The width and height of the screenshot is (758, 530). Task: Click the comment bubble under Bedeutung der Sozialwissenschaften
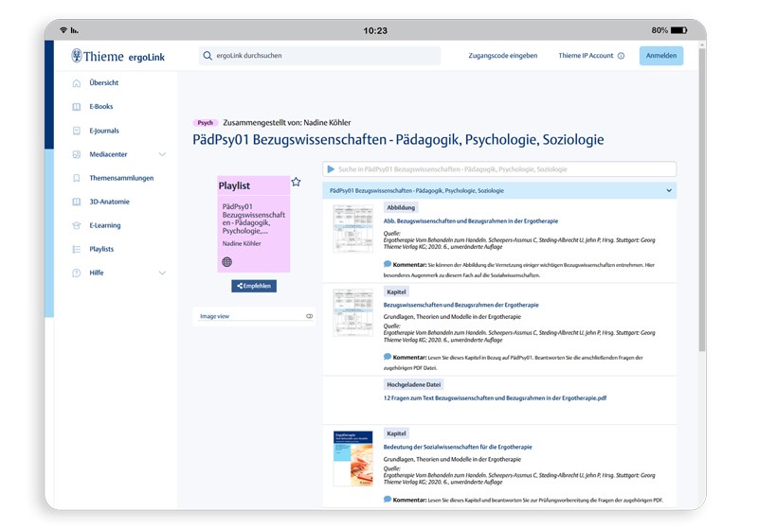coord(388,499)
